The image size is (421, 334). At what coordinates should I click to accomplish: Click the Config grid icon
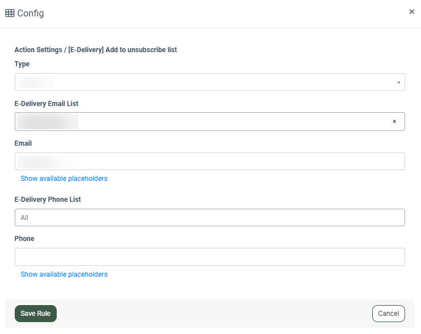pyautogui.click(x=10, y=13)
